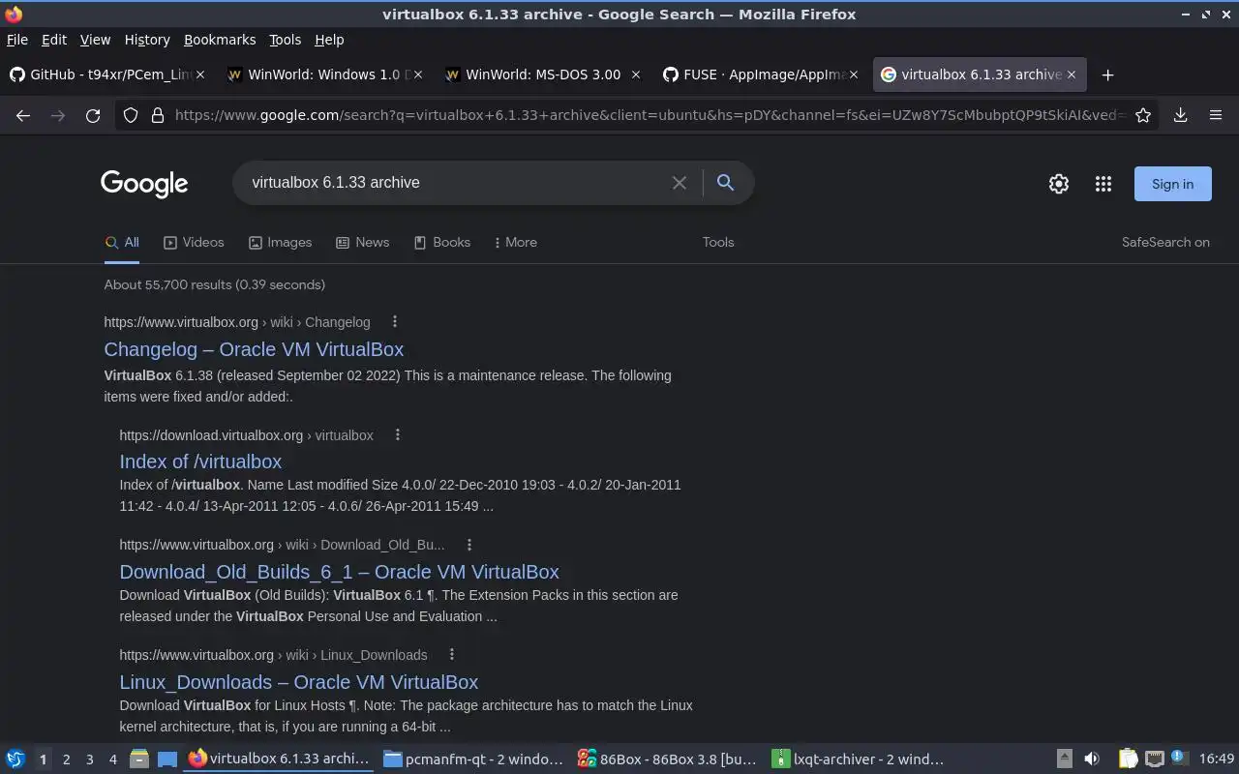Switch to the pcmanfm-qt taskbar windows
The image size is (1239, 774).
473,759
